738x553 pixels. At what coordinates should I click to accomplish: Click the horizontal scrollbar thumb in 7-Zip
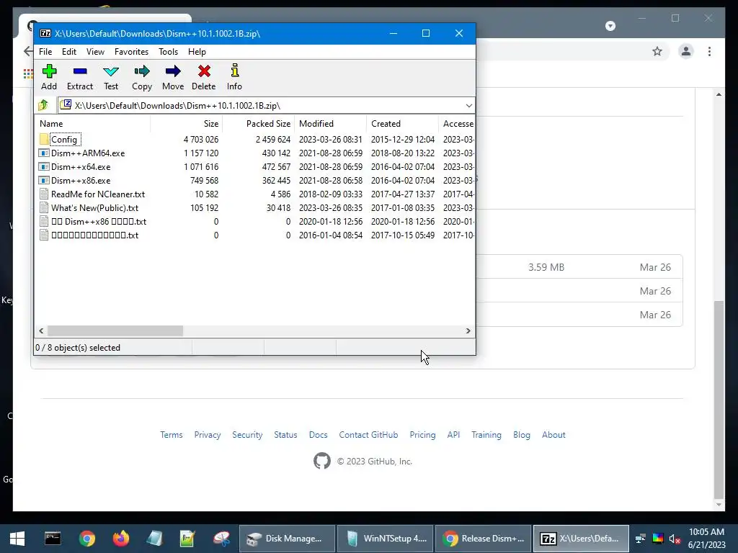115,331
